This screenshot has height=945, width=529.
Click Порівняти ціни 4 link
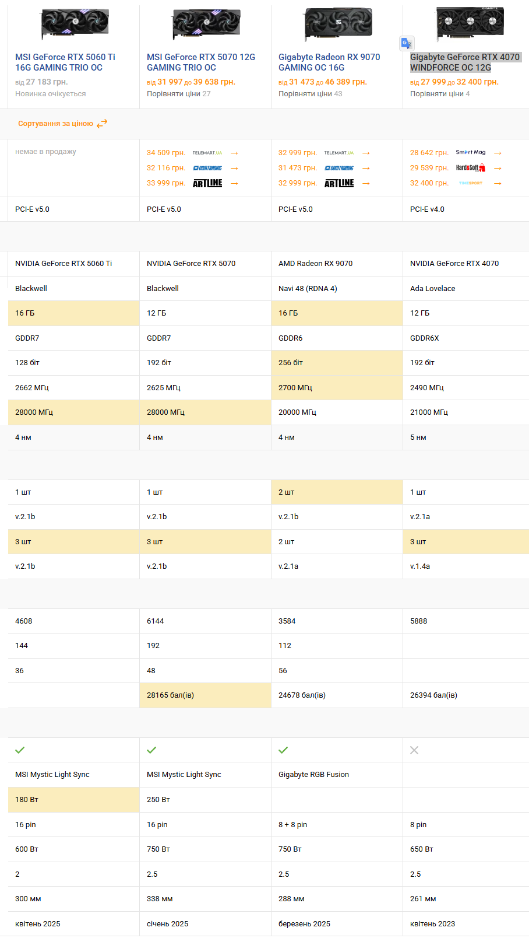(x=440, y=94)
